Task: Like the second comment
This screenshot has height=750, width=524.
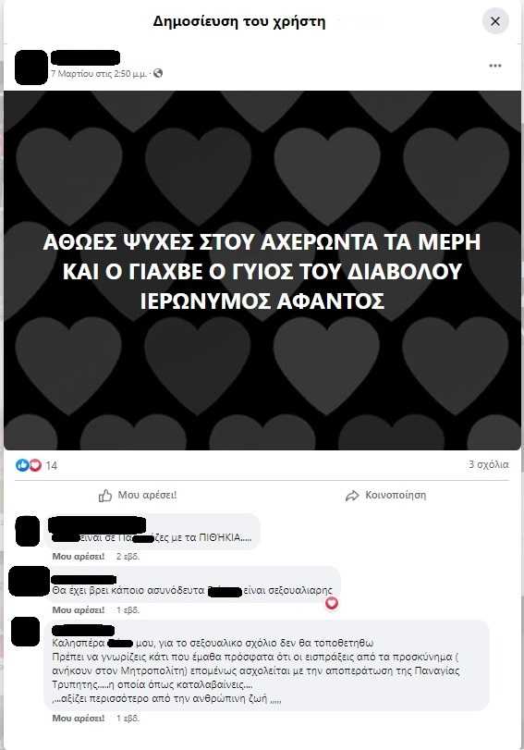Action: (79, 609)
